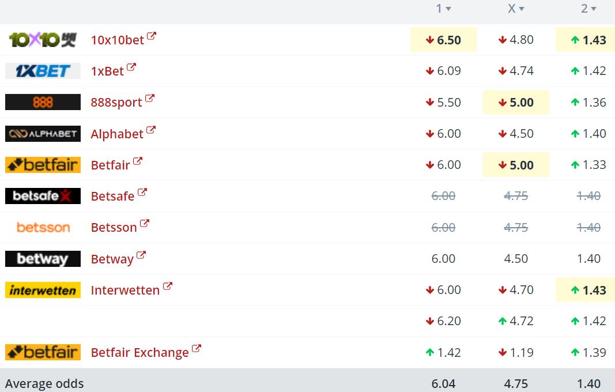
Task: Select 888sport highlighted draw odds 5.00
Action: (x=516, y=102)
